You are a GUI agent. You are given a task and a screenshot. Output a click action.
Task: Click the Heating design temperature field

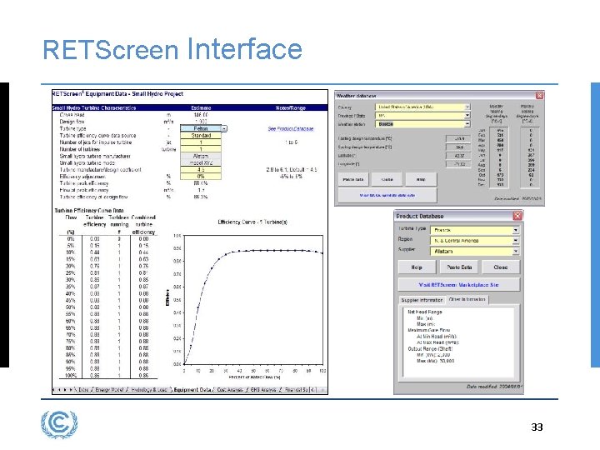click(458, 138)
